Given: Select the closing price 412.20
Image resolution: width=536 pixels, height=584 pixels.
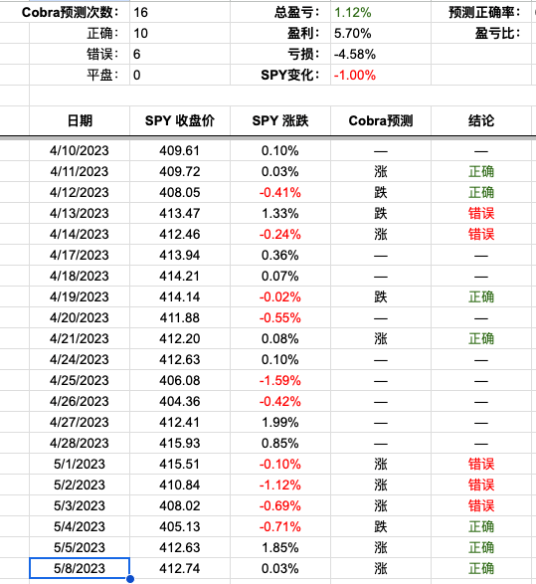Looking at the screenshot, I should 180,338.
